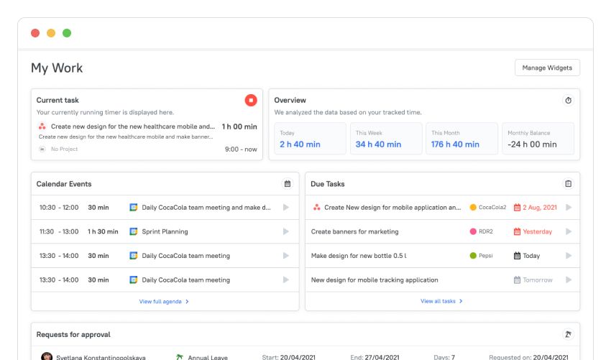Open the Sprint Planning event title
The height and width of the screenshot is (360, 611).
tap(165, 231)
